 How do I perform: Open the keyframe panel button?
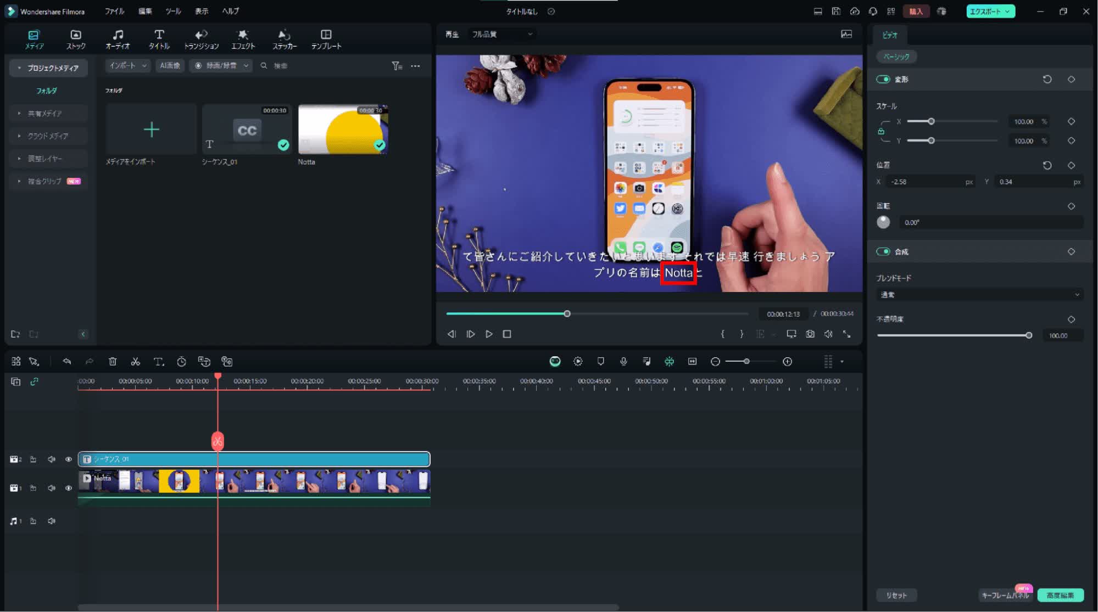1005,596
